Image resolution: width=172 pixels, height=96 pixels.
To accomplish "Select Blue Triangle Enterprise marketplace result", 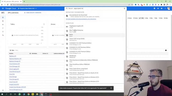I will pyautogui.click(x=95, y=31).
